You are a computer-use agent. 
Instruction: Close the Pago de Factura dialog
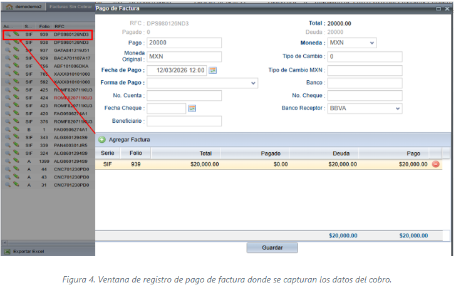click(x=447, y=8)
